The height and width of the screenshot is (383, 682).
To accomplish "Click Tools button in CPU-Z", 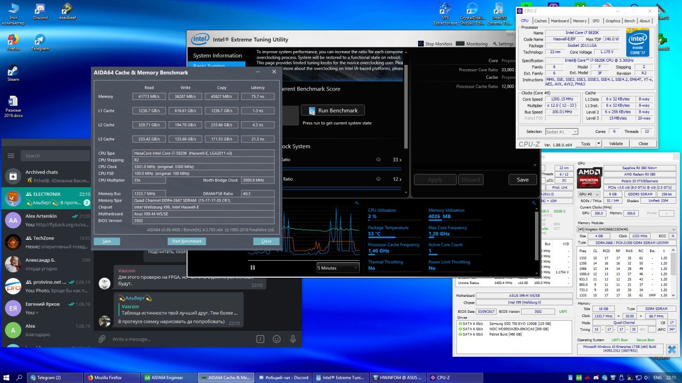I will click(x=586, y=144).
